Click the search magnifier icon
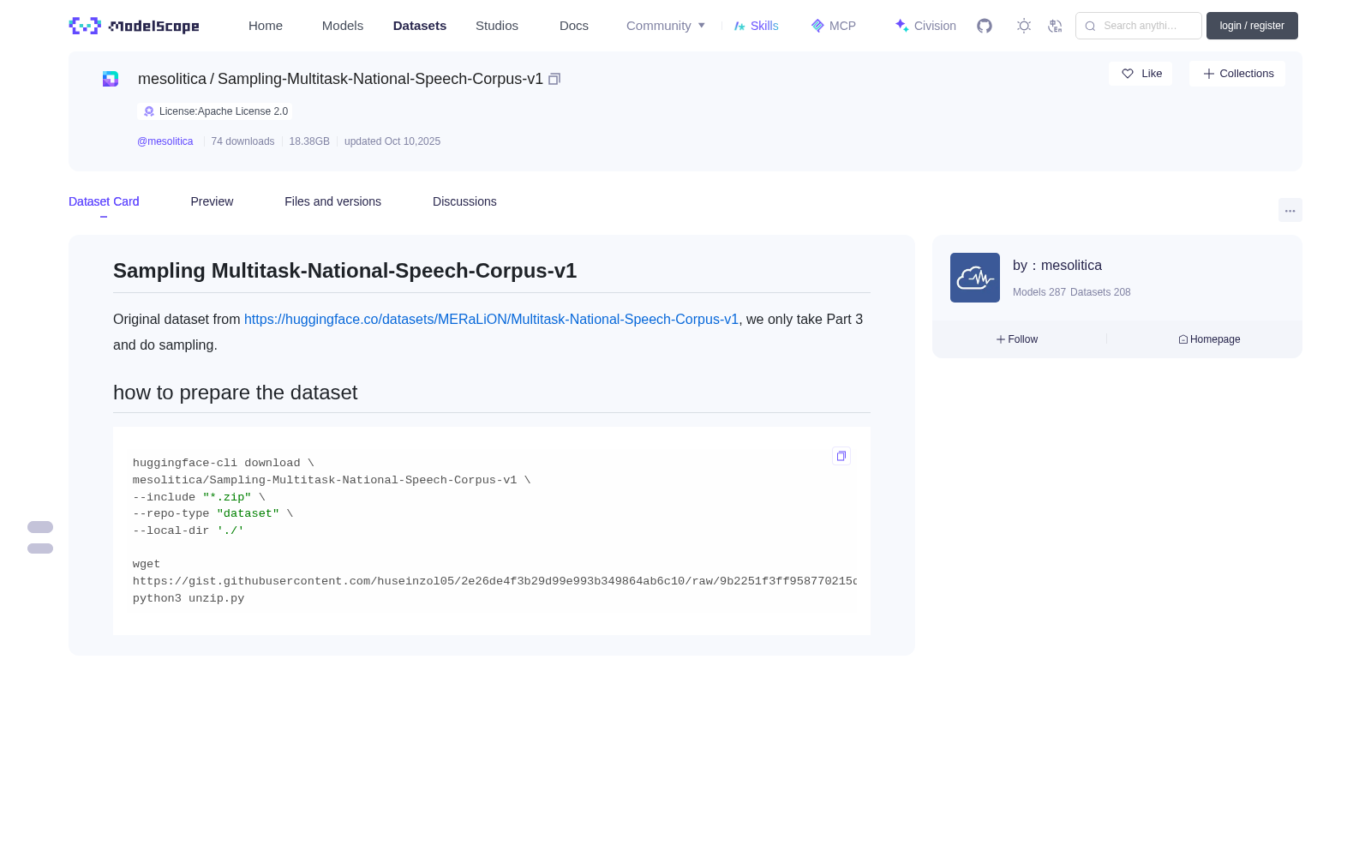This screenshot has height=857, width=1371. [x=1090, y=26]
